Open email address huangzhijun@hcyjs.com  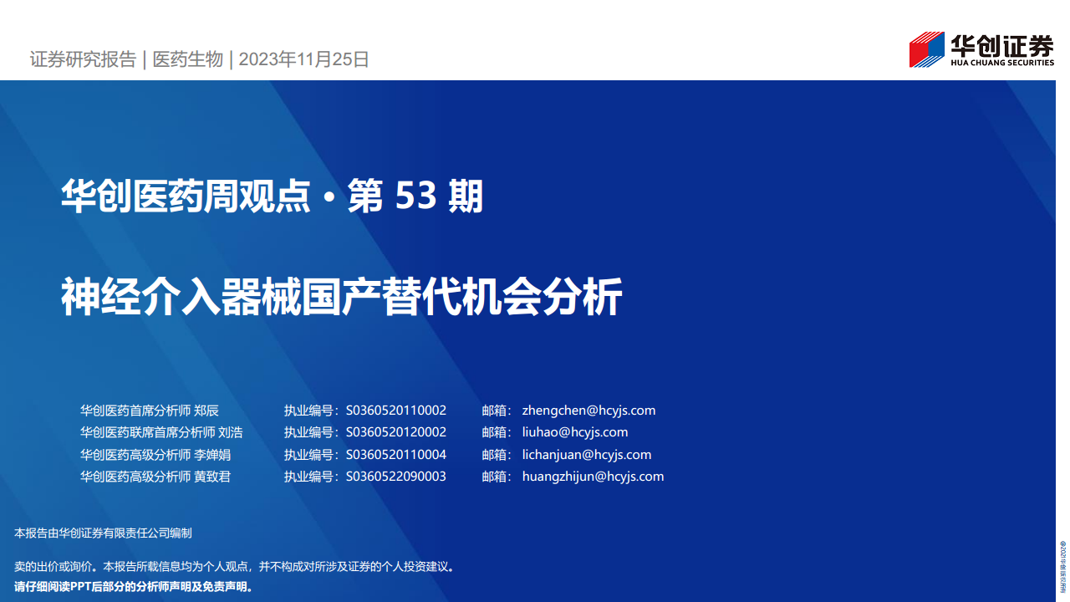point(593,477)
